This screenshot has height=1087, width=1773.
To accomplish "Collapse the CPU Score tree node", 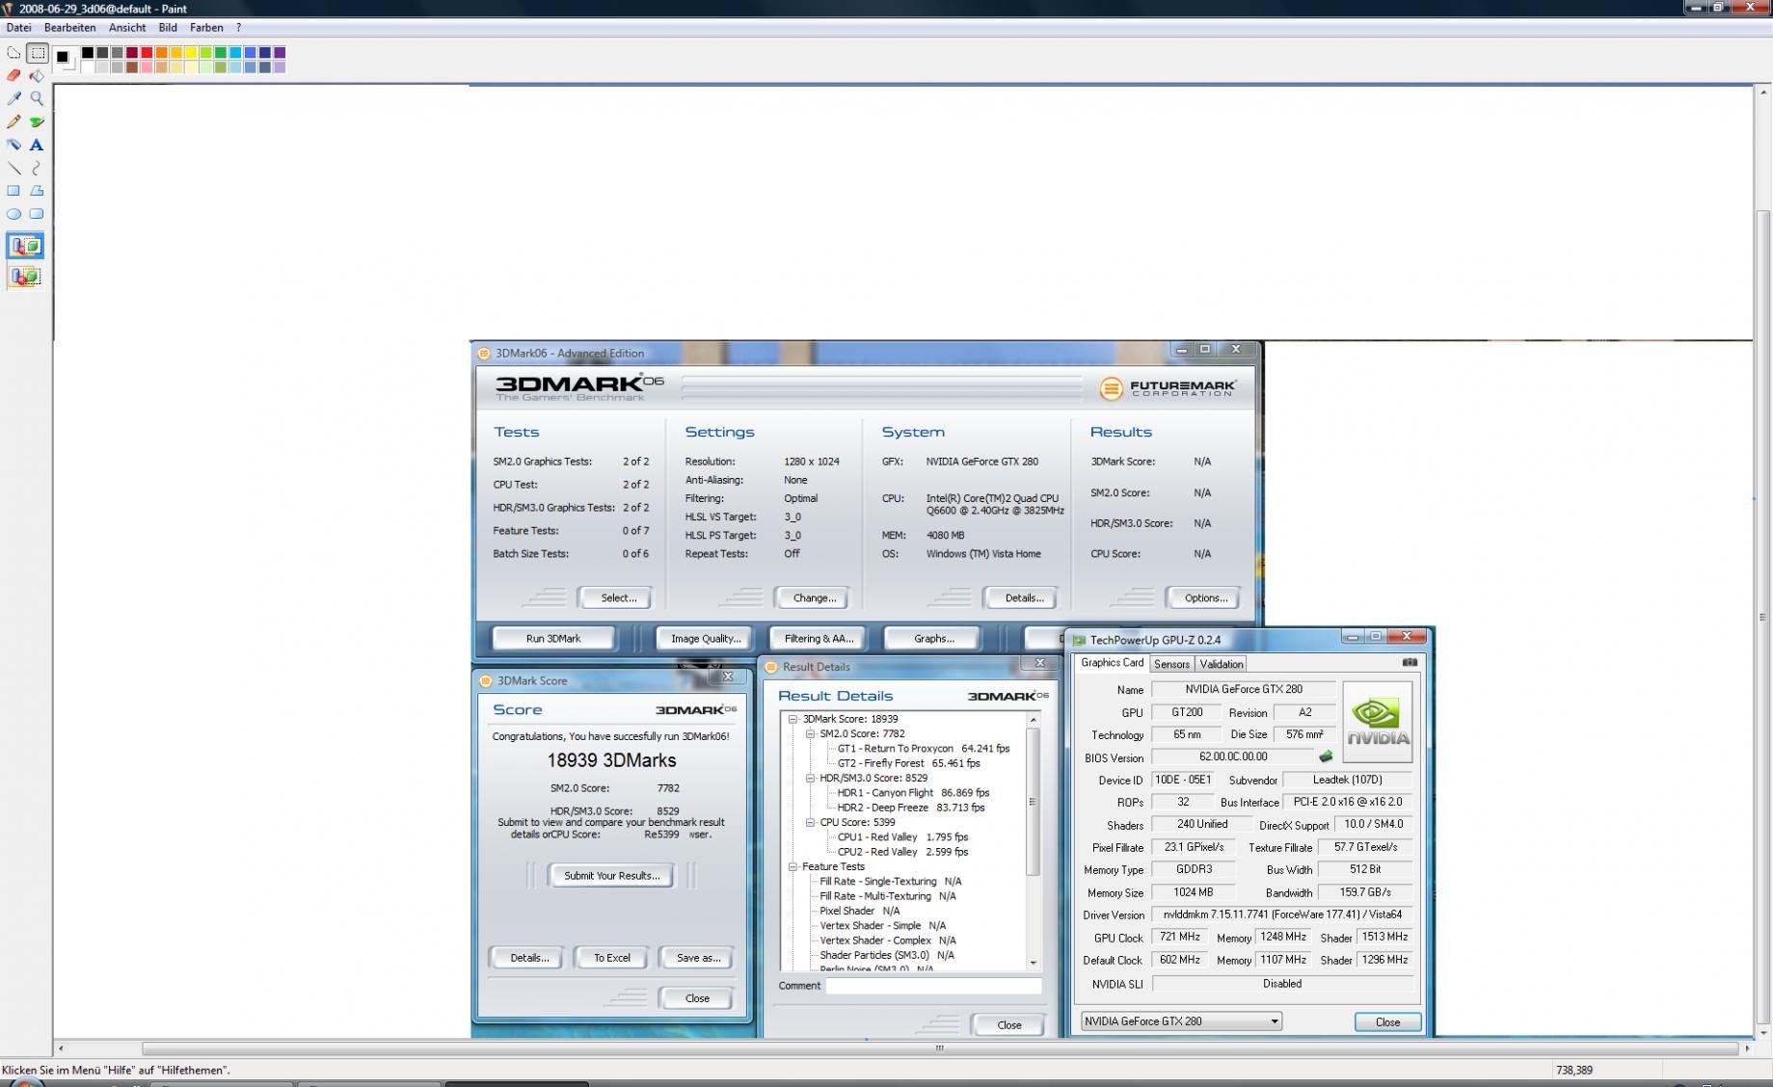I will click(811, 822).
